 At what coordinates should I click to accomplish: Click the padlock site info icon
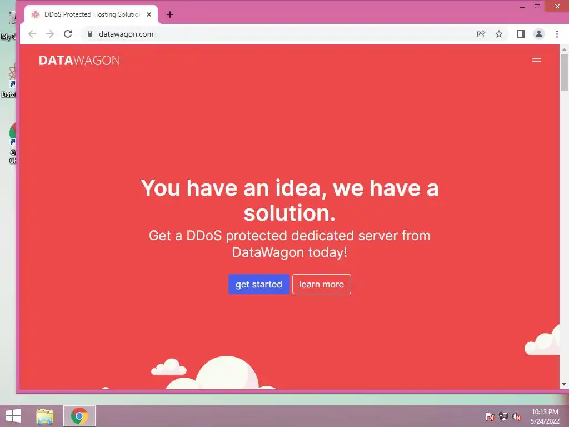[90, 34]
